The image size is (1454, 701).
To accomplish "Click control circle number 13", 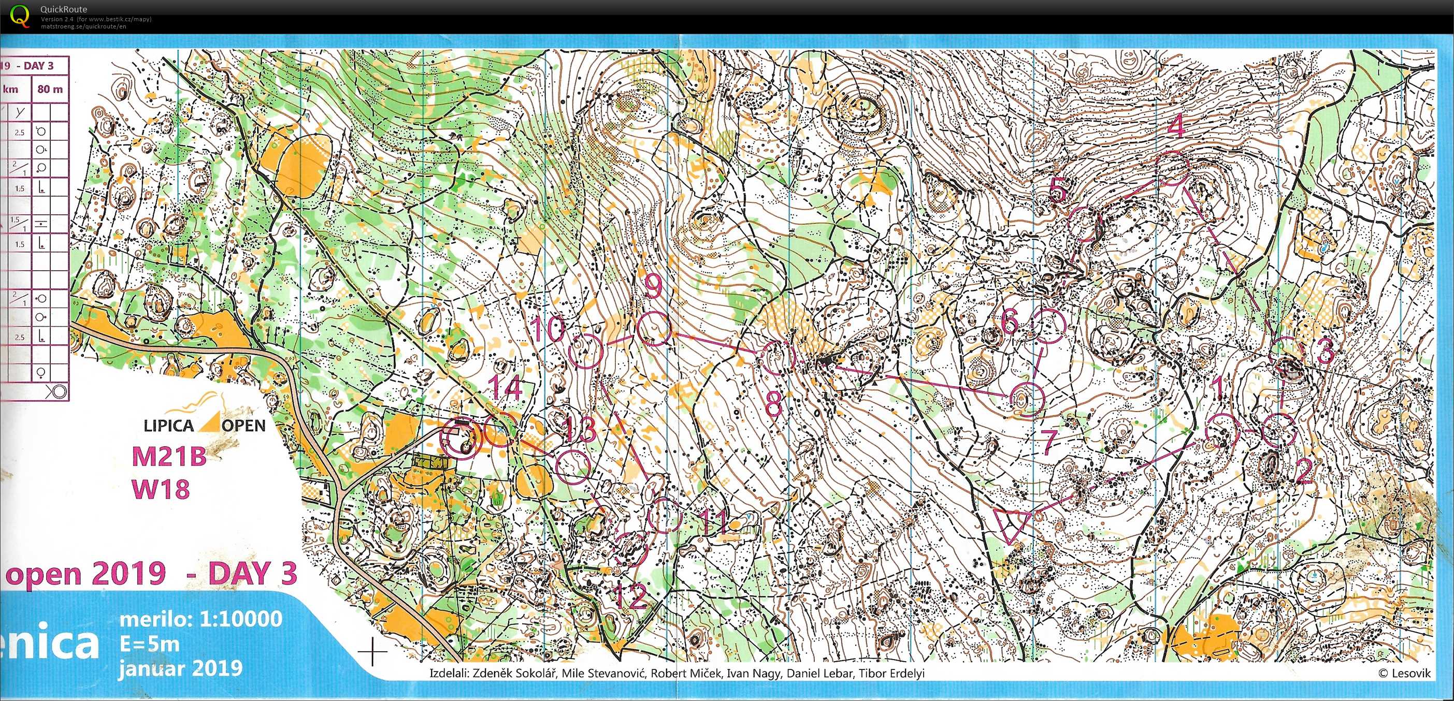I will (x=573, y=468).
